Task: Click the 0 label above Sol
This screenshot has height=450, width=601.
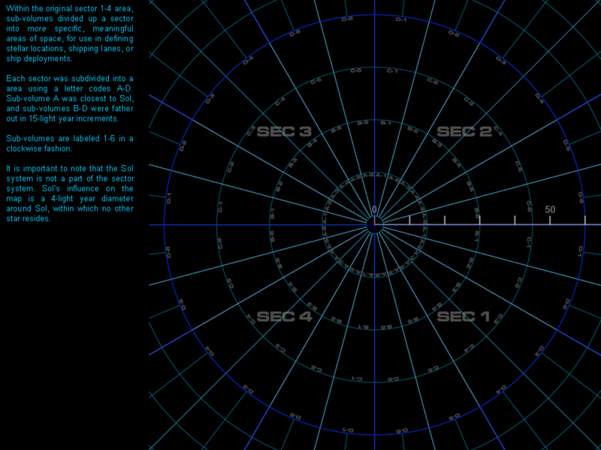Action: 375,210
